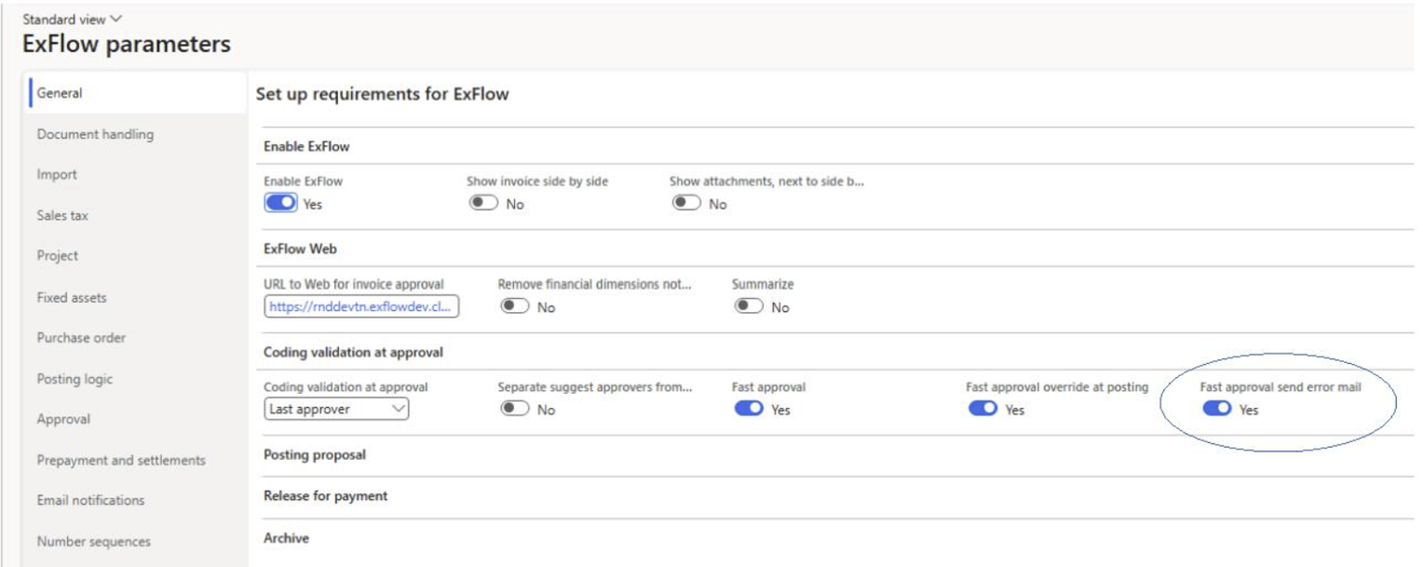Toggle the Summarize switch

[749, 307]
